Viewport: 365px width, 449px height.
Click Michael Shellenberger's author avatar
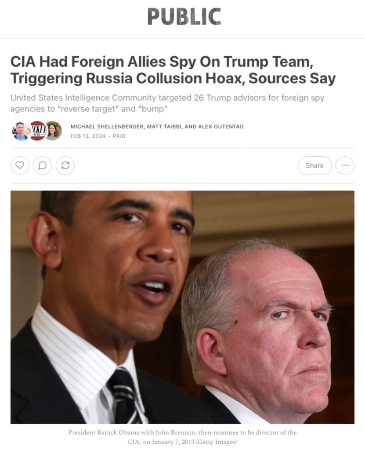[x=20, y=131]
